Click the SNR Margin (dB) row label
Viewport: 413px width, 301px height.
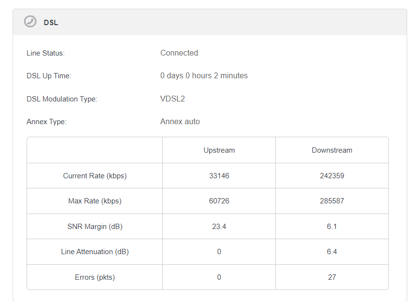coord(95,227)
